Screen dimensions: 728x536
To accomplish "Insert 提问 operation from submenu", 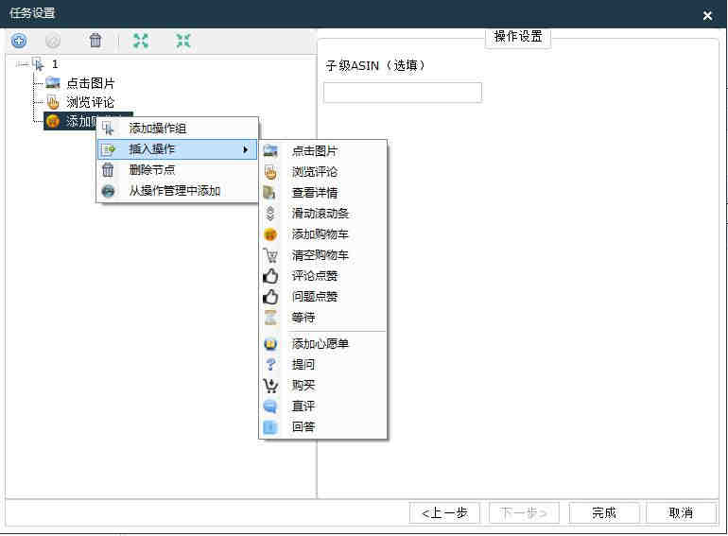I will [x=322, y=365].
